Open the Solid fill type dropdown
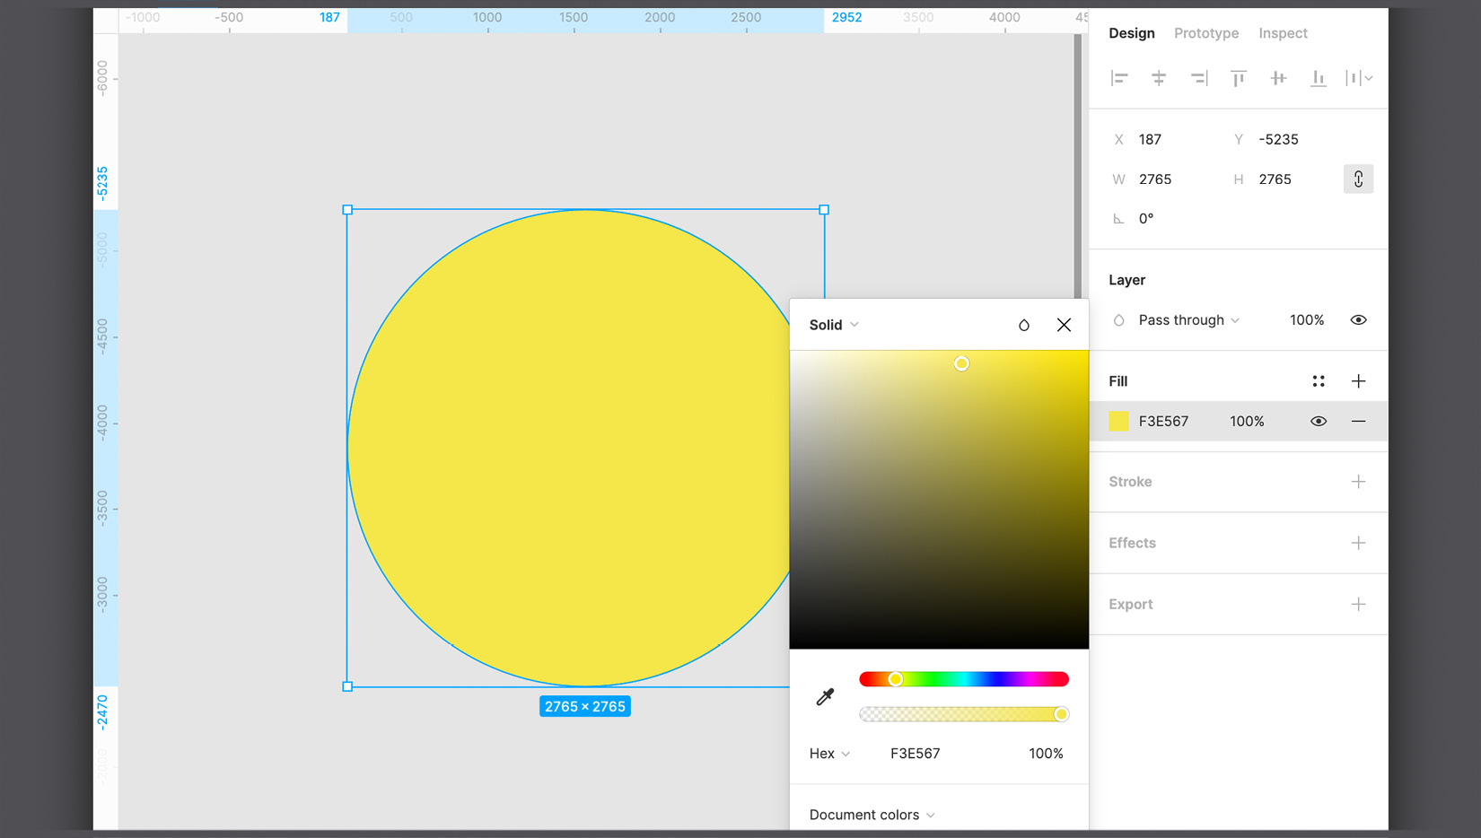The image size is (1481, 838). click(x=831, y=325)
